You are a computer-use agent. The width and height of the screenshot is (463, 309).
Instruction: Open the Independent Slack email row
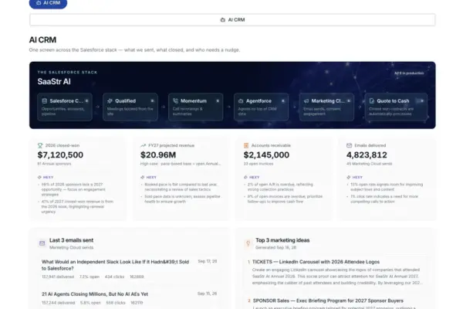[130, 269]
